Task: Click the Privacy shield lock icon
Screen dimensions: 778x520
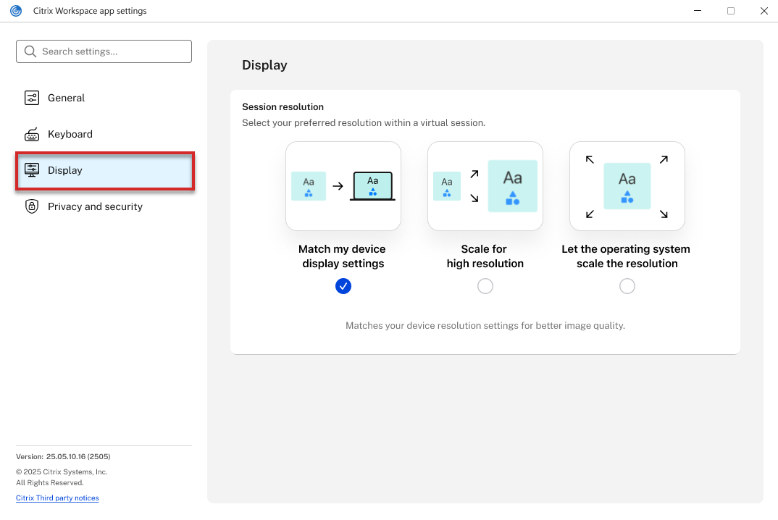Action: [32, 206]
